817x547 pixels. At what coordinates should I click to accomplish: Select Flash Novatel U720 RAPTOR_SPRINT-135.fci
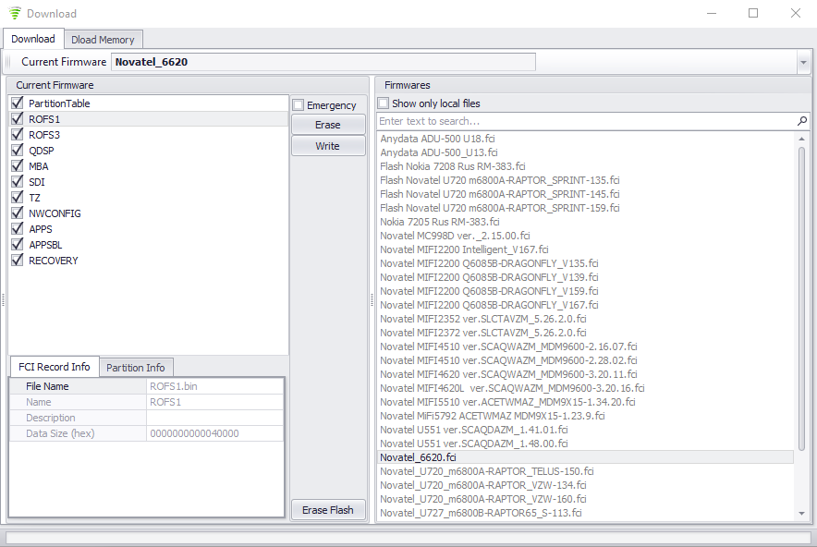(500, 180)
